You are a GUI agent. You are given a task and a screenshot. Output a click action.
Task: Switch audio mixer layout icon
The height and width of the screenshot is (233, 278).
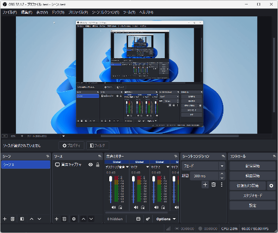click(139, 219)
